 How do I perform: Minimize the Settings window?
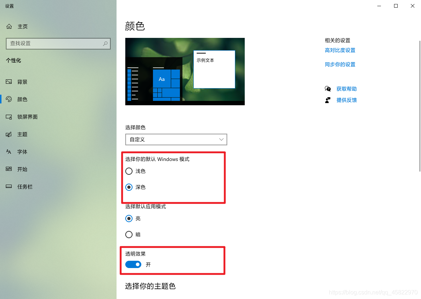(379, 6)
